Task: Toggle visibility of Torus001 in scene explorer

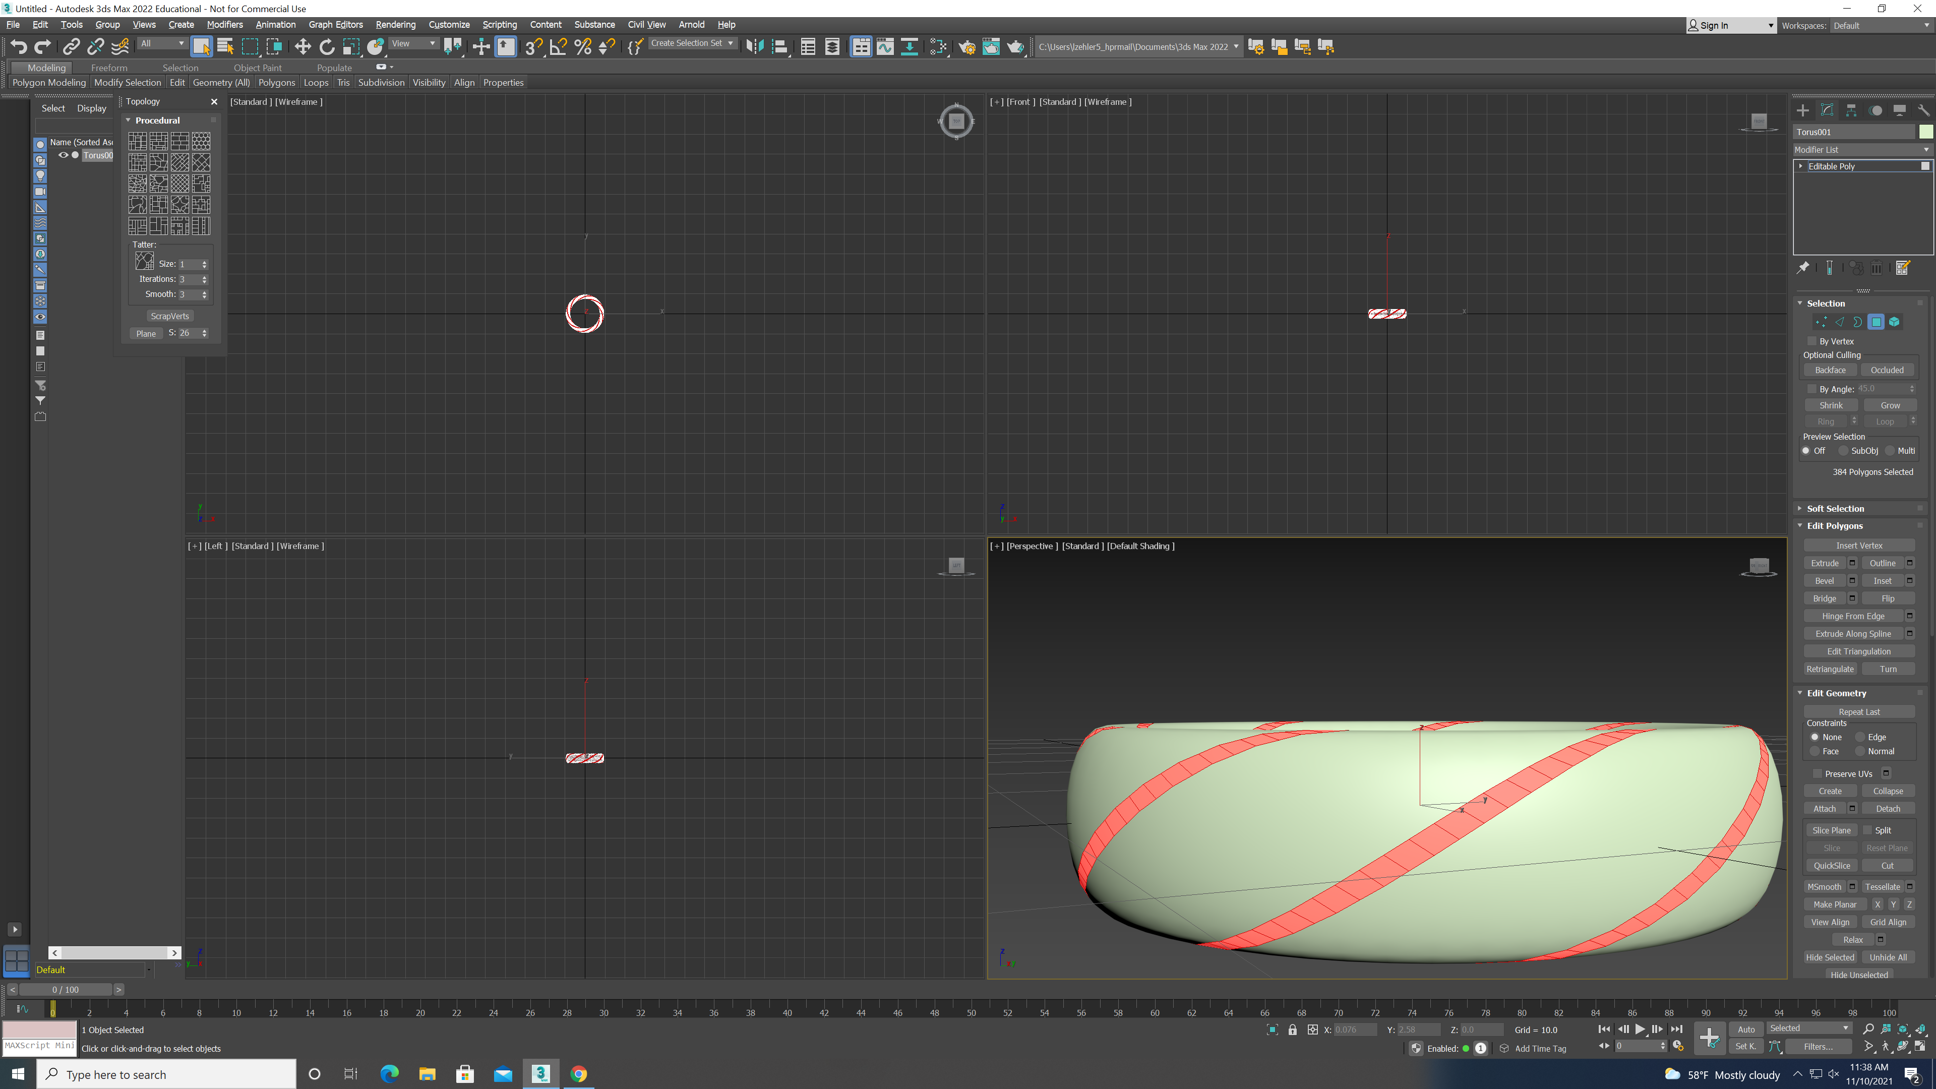Action: click(x=63, y=155)
